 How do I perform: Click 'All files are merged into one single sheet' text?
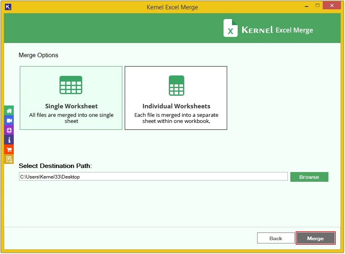(71, 118)
